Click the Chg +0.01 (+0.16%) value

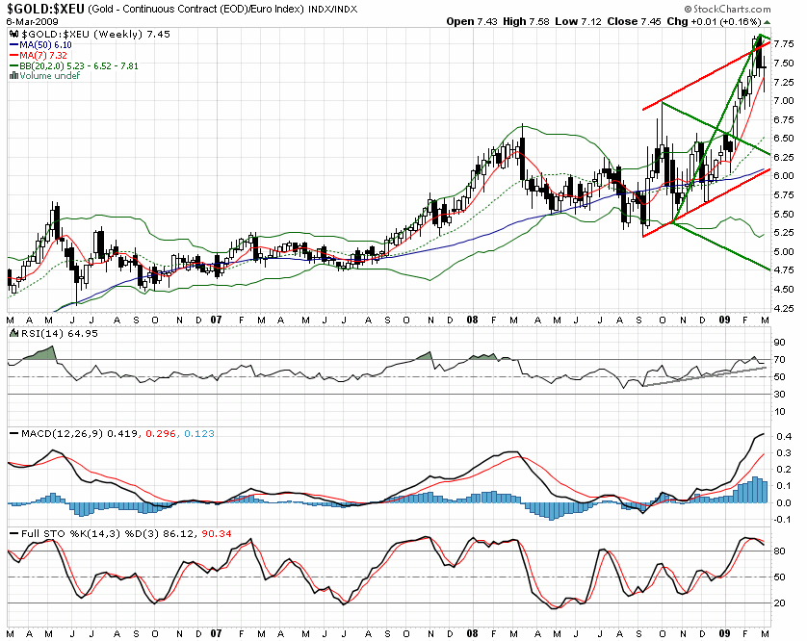[x=714, y=21]
